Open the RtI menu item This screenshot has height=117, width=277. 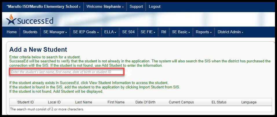pos(164,32)
